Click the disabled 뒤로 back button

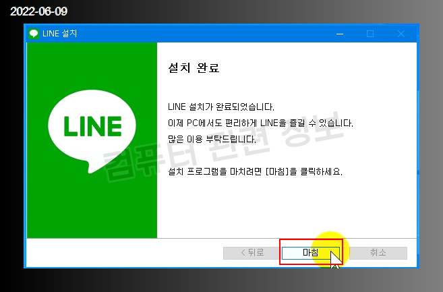pyautogui.click(x=252, y=253)
